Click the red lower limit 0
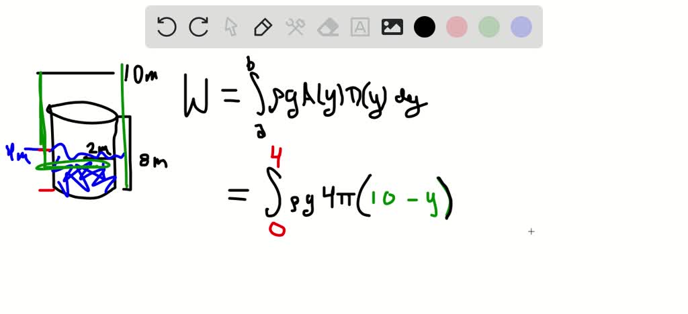The width and height of the screenshot is (688, 314). (277, 229)
